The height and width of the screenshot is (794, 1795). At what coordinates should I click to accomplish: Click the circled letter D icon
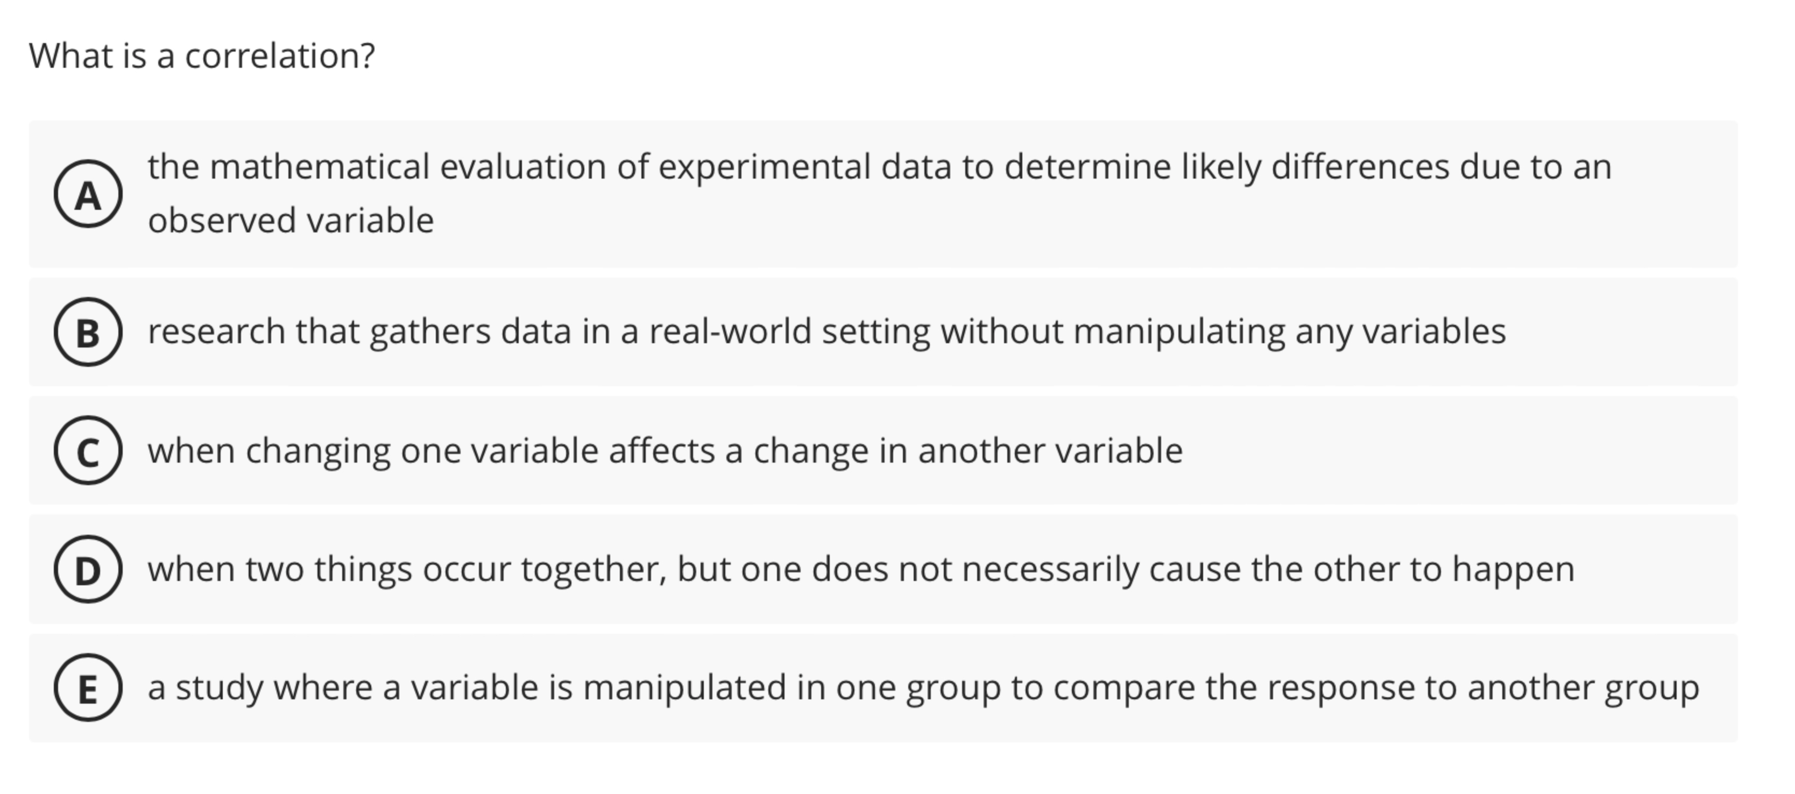88,569
